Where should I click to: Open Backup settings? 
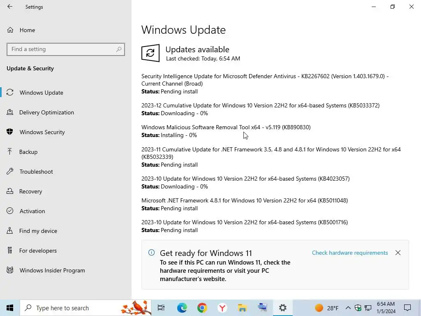coord(28,152)
